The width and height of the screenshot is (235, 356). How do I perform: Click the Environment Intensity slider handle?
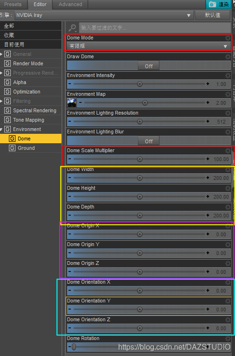(x=140, y=84)
